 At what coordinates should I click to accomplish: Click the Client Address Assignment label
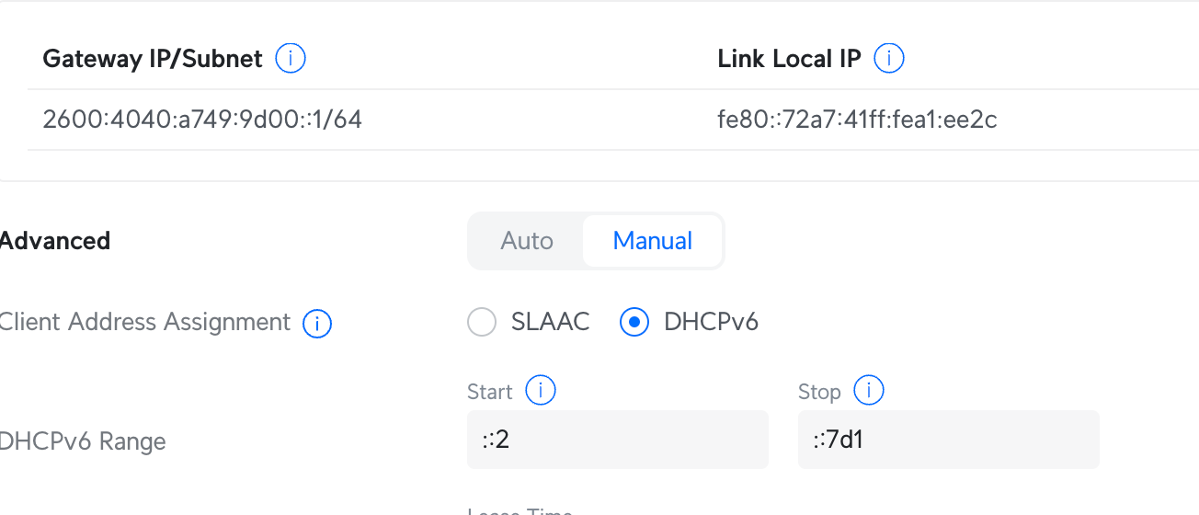tap(144, 323)
